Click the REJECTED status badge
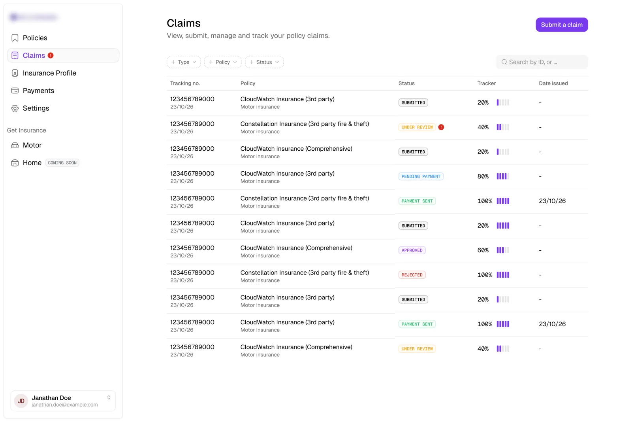This screenshot has height=422, width=632. click(x=412, y=275)
